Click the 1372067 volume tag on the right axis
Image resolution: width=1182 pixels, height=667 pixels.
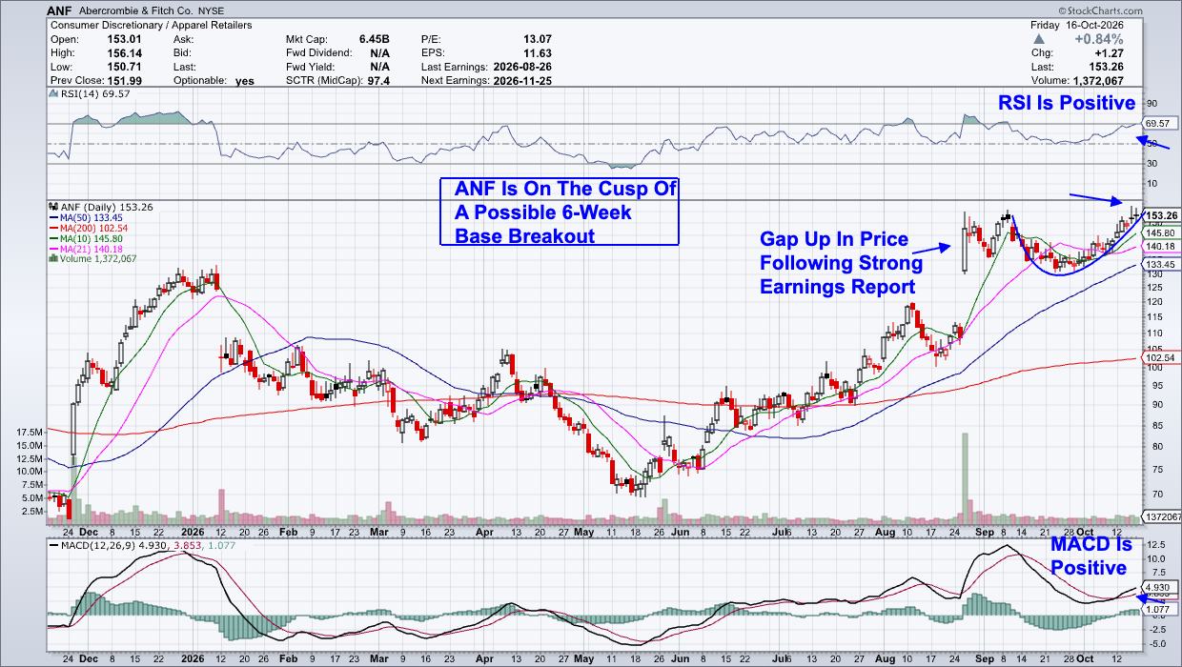coord(1161,515)
